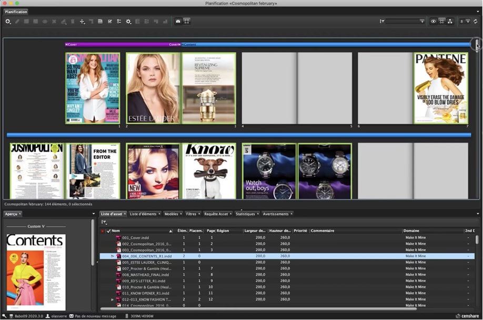Select the 009_ED'S LETTER_R1.indd row
The width and height of the screenshot is (483, 320).
click(x=287, y=281)
